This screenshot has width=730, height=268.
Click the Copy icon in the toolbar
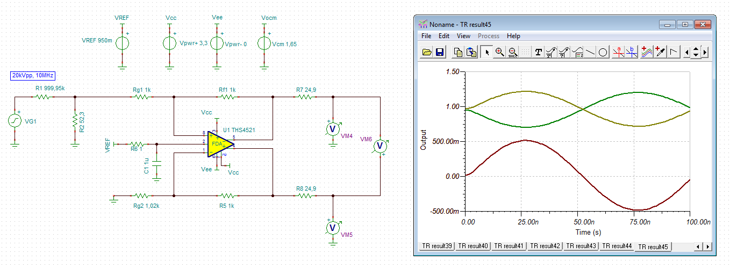(x=458, y=52)
